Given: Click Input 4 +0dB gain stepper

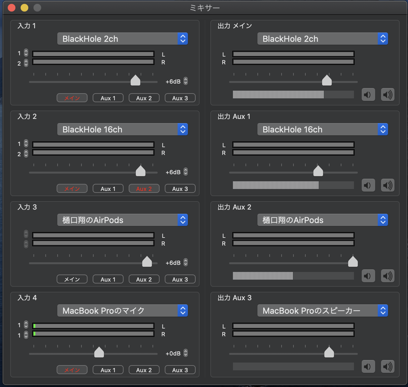Looking at the screenshot, I should pos(186,353).
